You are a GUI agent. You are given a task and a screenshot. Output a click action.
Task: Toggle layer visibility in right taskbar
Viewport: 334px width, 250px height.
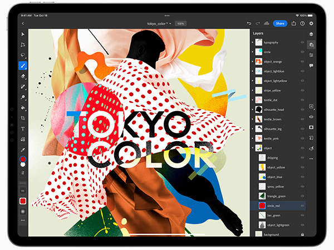311,117
